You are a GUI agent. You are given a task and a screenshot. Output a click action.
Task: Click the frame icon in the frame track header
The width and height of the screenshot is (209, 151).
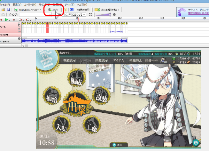19,24
